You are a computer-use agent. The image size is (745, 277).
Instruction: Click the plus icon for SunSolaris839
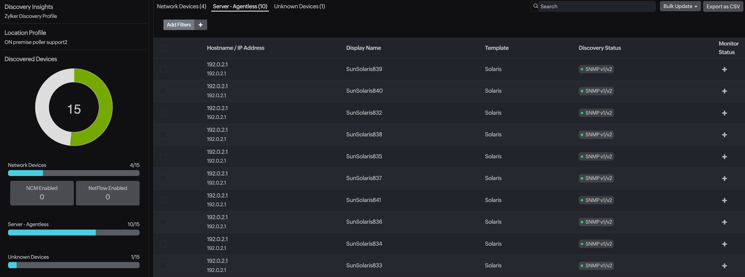[724, 70]
